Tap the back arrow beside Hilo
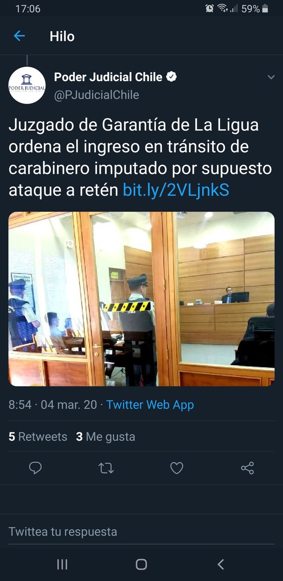Screen dimensions: 283x581 (x=19, y=36)
